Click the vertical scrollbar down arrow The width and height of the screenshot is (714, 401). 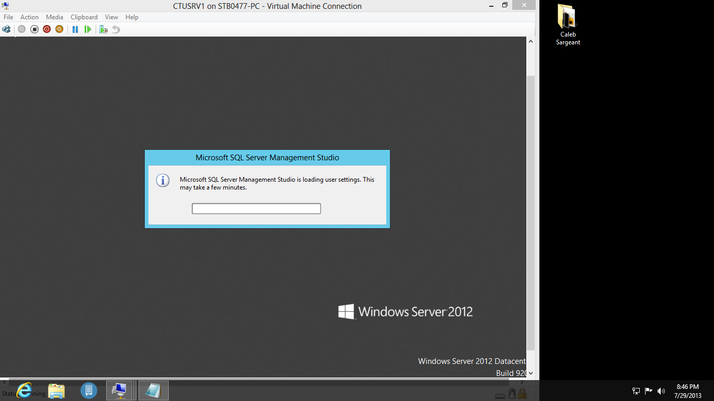coord(531,373)
